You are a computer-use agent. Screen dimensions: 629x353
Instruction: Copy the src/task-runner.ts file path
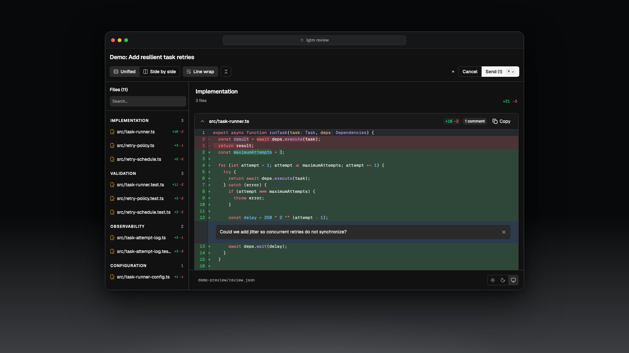[501, 121]
